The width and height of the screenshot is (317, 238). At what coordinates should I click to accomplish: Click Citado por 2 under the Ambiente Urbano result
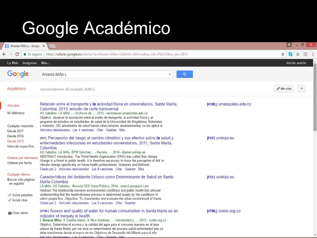click(48, 203)
